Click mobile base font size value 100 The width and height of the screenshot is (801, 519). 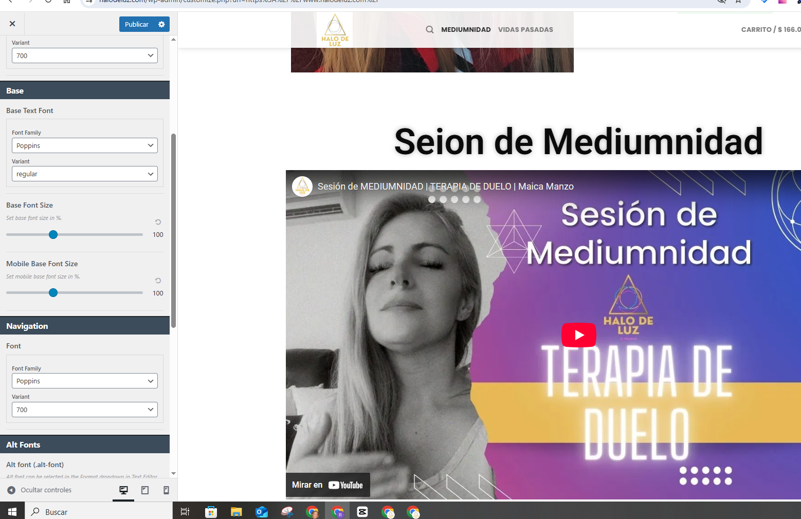(x=158, y=293)
